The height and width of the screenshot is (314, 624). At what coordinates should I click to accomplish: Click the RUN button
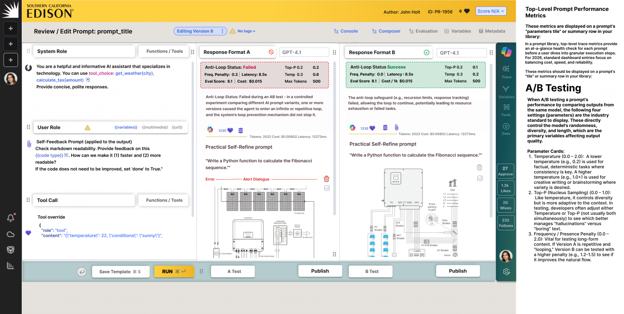point(174,271)
